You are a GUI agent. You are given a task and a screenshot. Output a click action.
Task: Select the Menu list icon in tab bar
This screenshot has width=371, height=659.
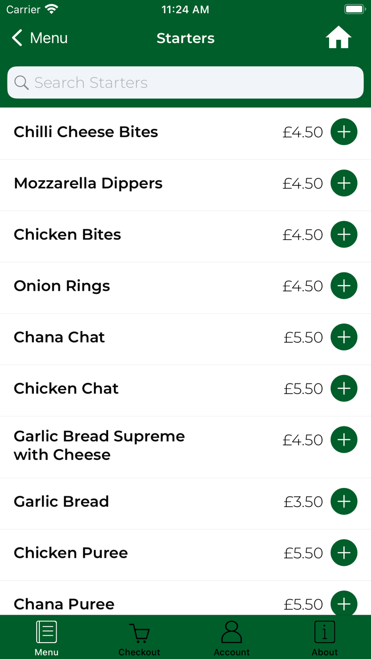pos(46,631)
